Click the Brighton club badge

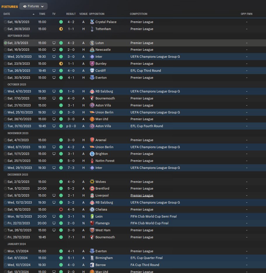pyautogui.click(x=92, y=154)
